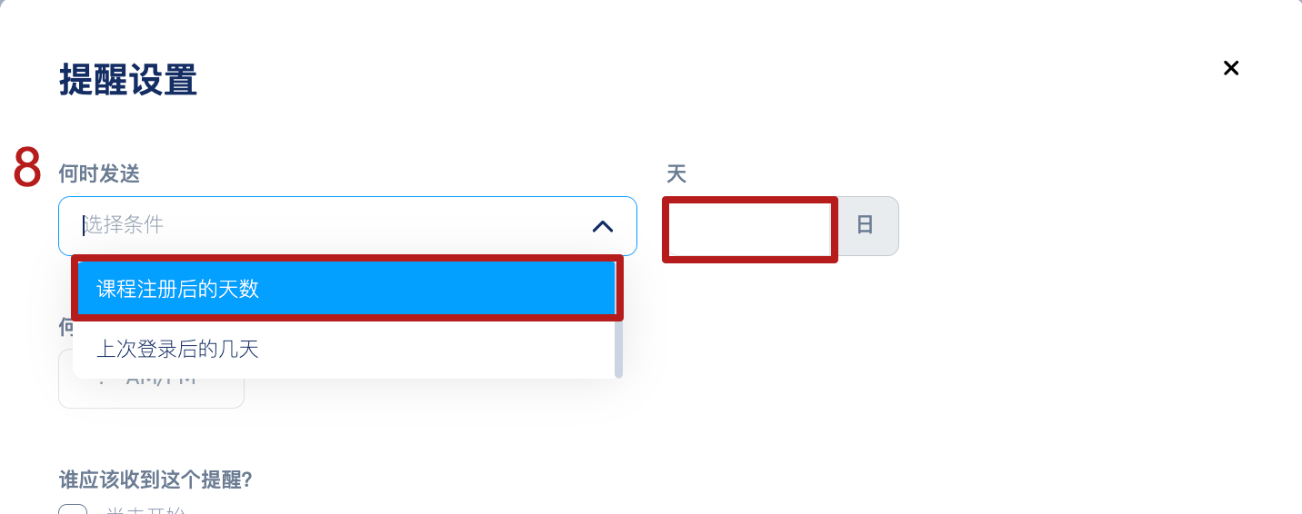This screenshot has height=514, width=1302.
Task: Click the dropdown list scrollbar
Action: pos(618,347)
